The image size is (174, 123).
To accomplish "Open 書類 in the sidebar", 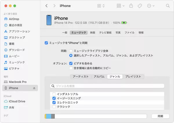I will 9,44.
